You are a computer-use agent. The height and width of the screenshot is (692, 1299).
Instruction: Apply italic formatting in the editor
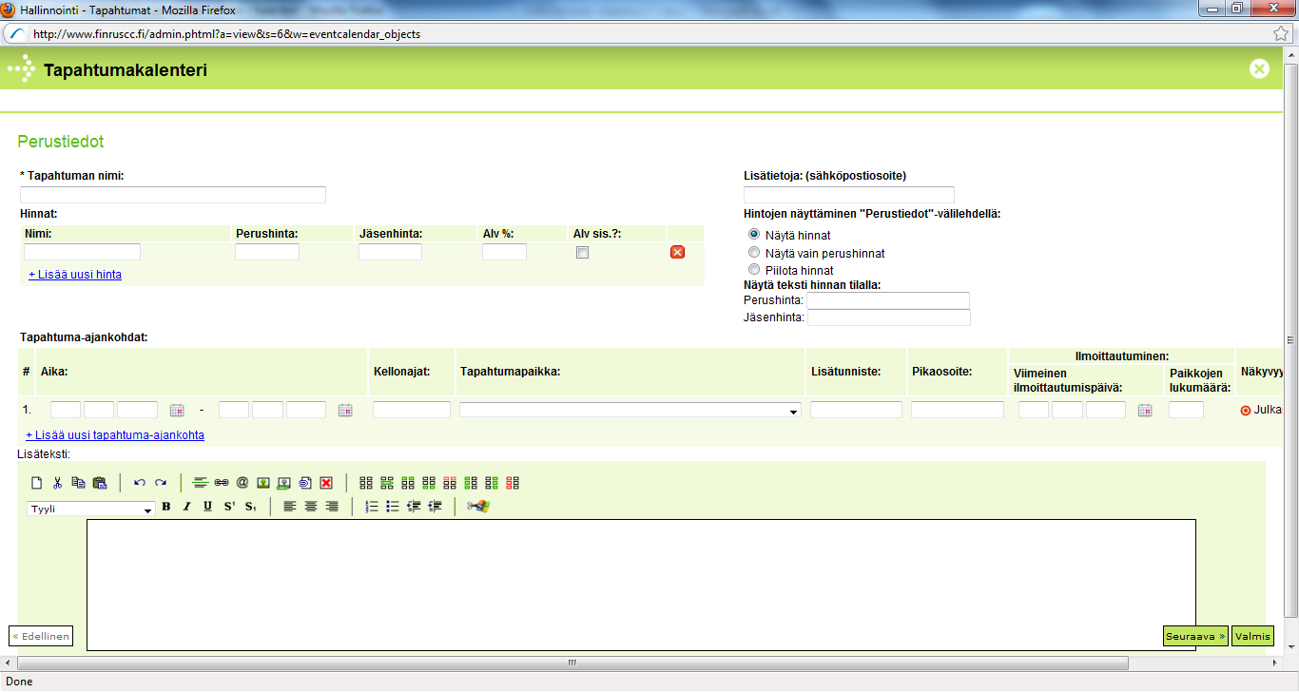click(x=186, y=507)
